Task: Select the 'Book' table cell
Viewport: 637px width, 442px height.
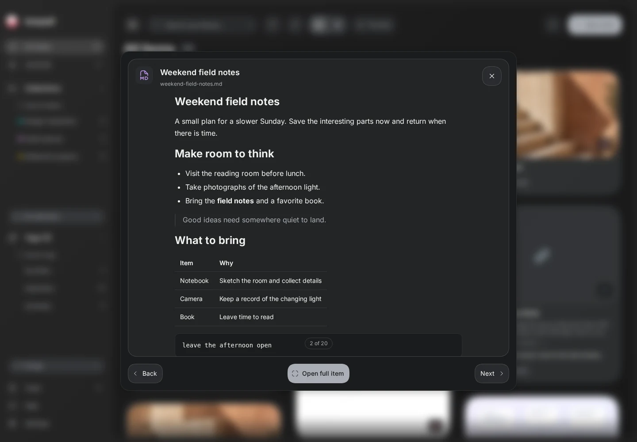Action: [x=194, y=317]
